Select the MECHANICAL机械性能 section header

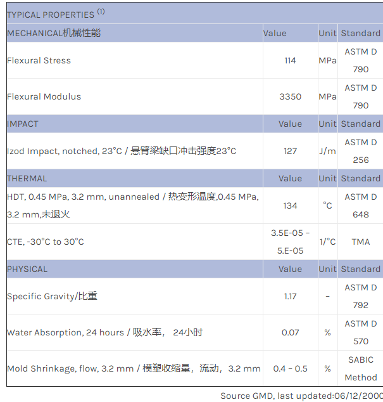click(54, 33)
